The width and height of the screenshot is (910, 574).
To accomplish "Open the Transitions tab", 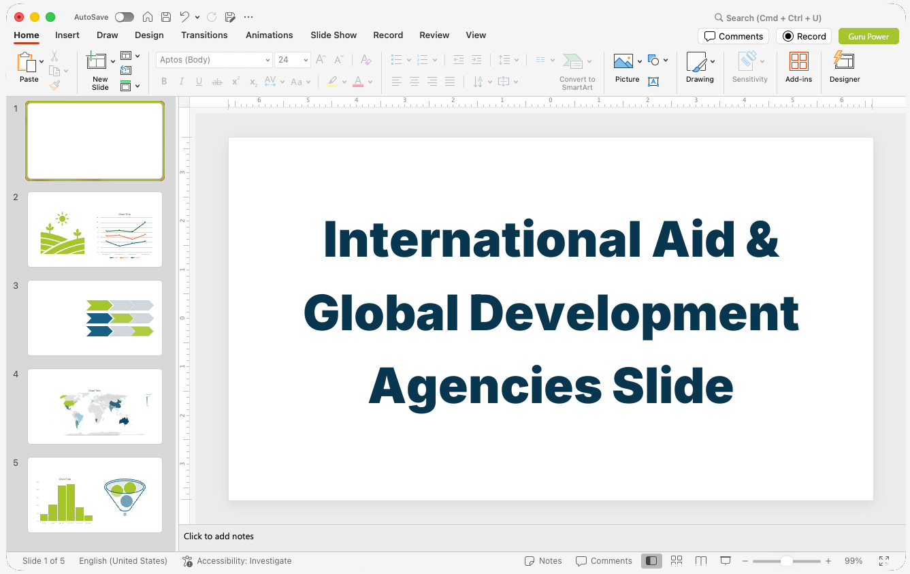I will click(204, 35).
